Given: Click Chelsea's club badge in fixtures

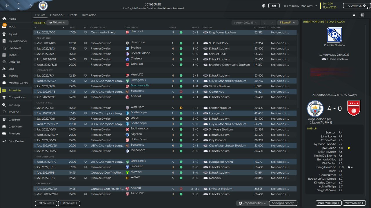Looking at the screenshot, I should tap(127, 59).
